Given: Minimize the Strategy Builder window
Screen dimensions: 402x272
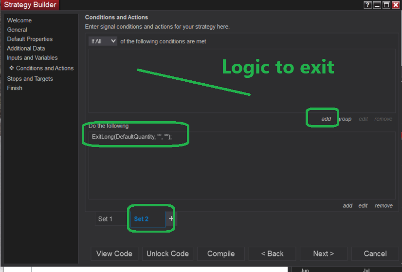Looking at the screenshot, I should point(378,5).
